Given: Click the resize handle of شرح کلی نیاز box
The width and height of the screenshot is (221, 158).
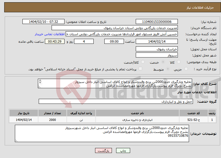Looking at the screenshot, I should pyautogui.click(x=39, y=87).
